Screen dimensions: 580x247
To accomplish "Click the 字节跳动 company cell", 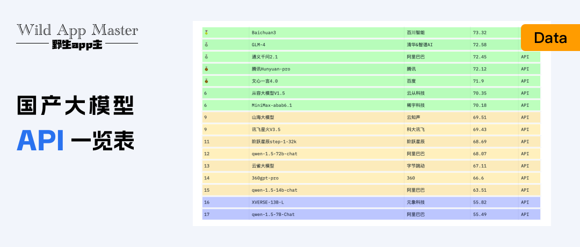I will [416, 166].
